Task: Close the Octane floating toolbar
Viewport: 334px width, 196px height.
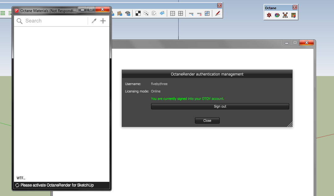Action: click(294, 7)
